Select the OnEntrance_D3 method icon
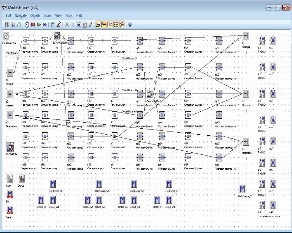The width and height of the screenshot is (292, 233). (x=242, y=189)
